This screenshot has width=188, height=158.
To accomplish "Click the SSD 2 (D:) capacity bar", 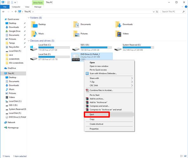I will (96, 48).
